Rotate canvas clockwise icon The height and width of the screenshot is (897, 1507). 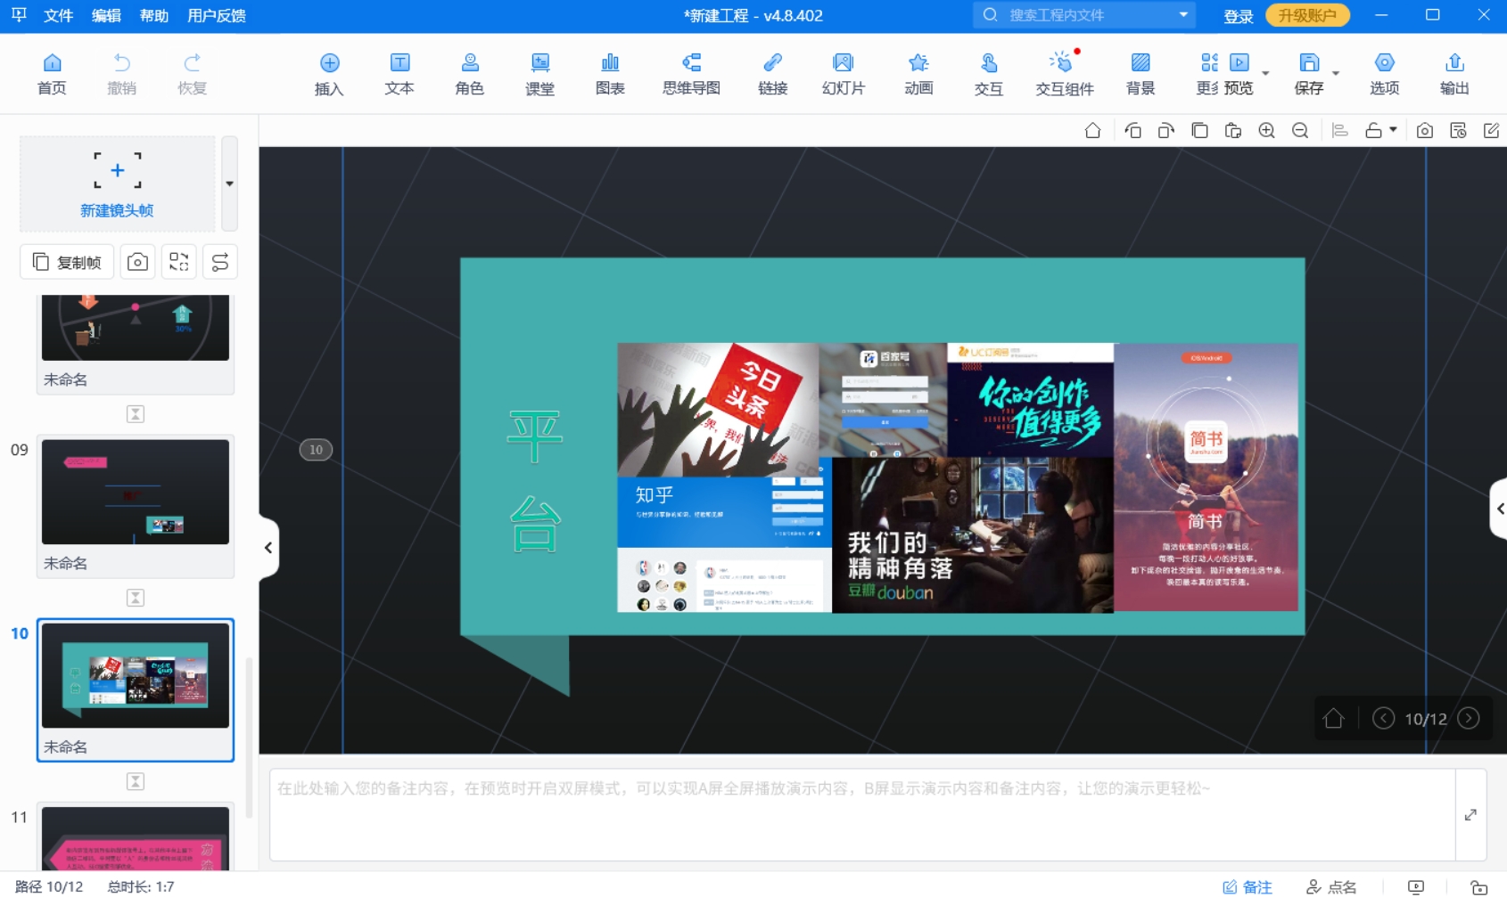[x=1165, y=131]
